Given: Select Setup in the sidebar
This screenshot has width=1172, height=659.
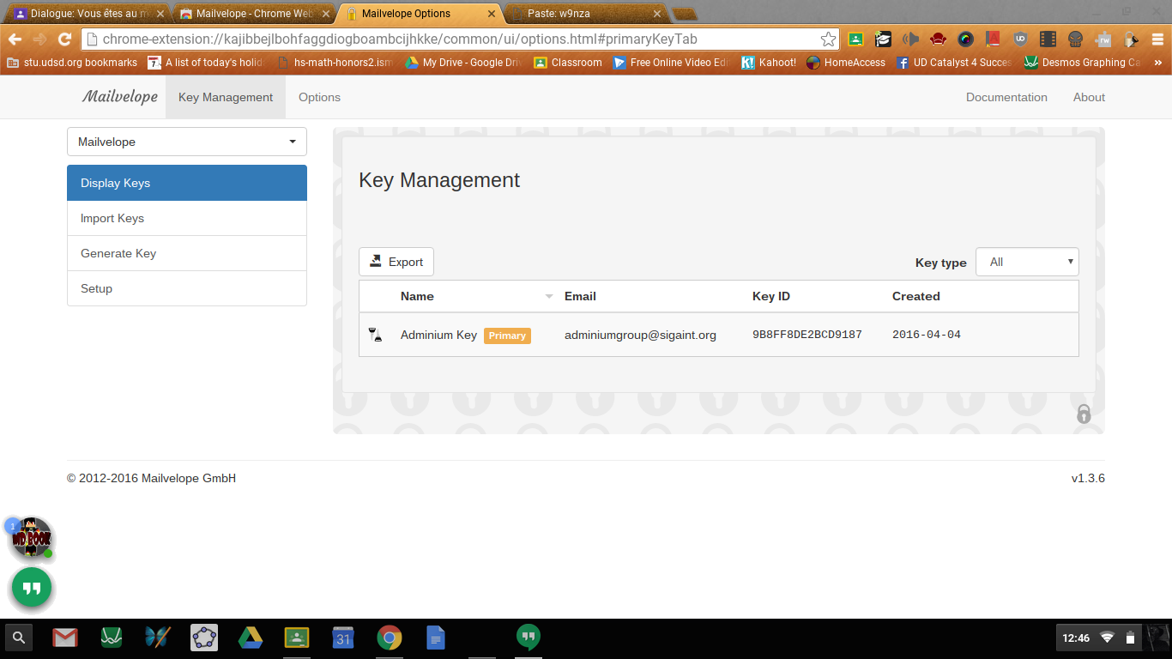Looking at the screenshot, I should pyautogui.click(x=187, y=288).
